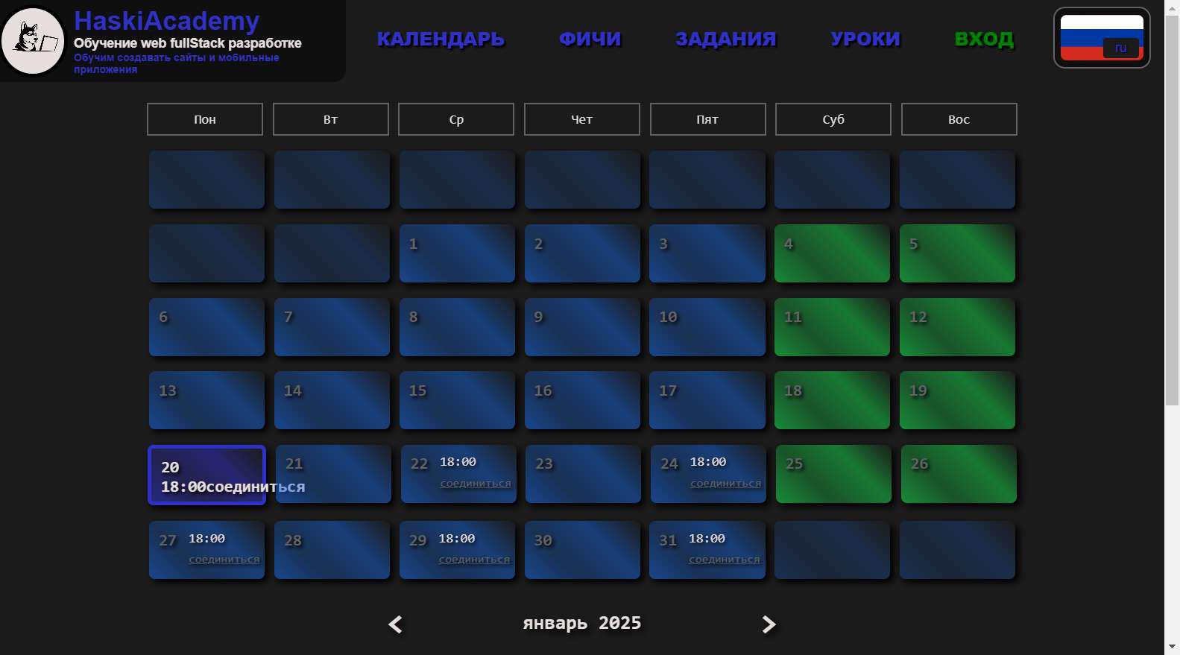This screenshot has height=655, width=1180.
Task: Select the day 15 calendar cell
Action: pos(457,400)
